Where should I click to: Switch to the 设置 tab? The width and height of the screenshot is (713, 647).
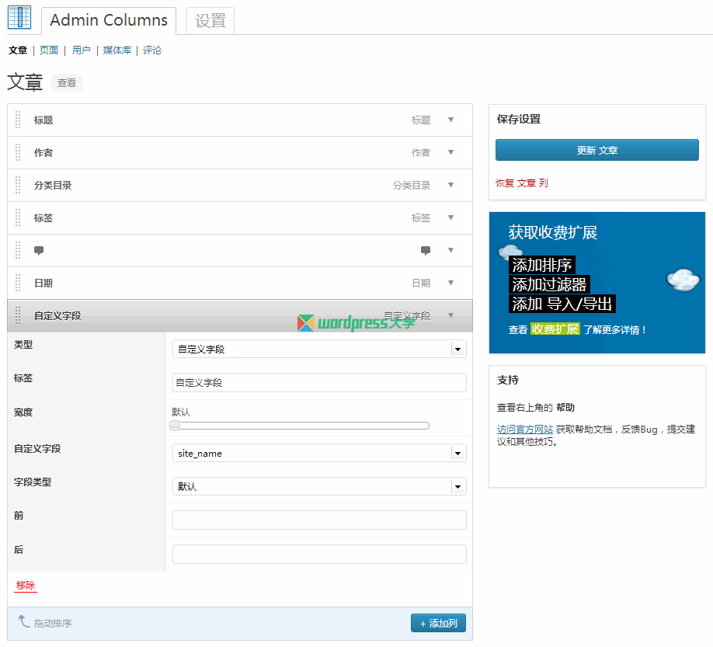pos(210,21)
